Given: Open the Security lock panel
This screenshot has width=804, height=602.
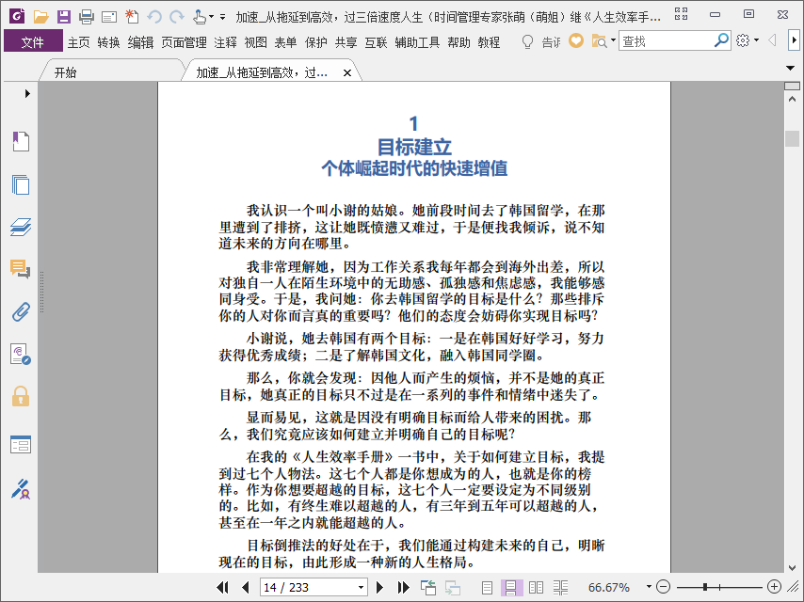Looking at the screenshot, I should pyautogui.click(x=21, y=397).
